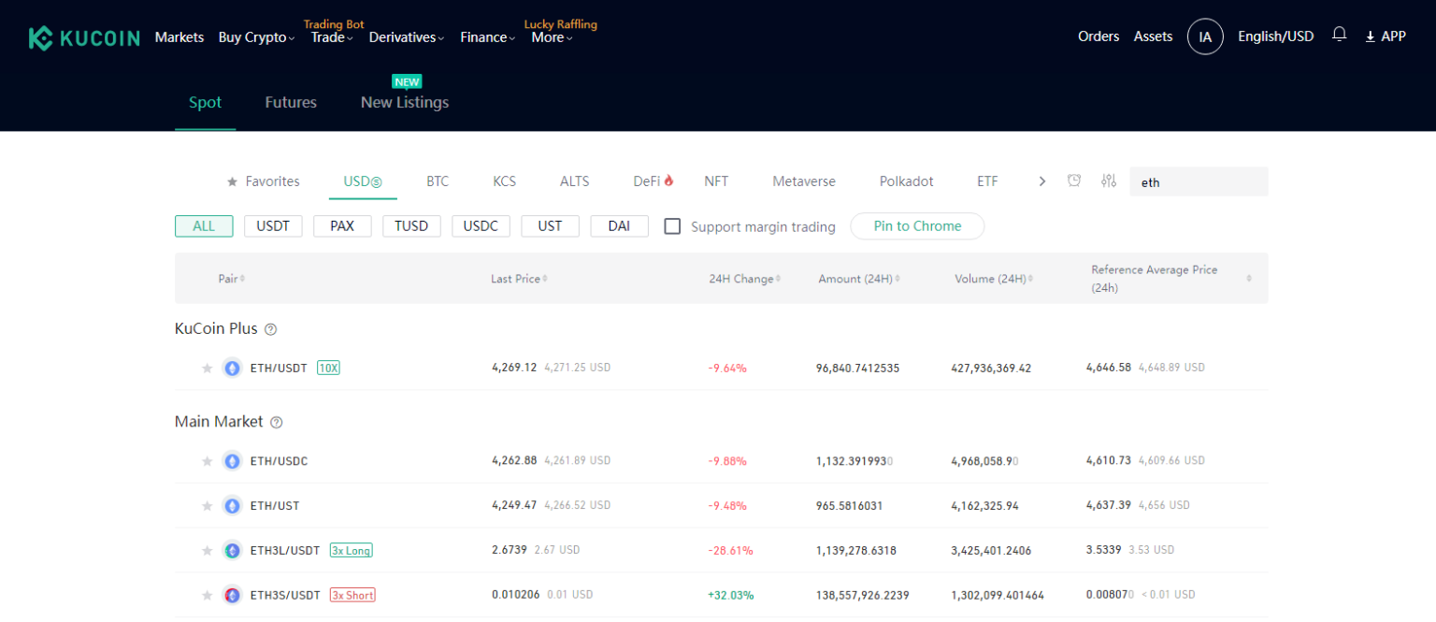Click the KuCoin Plus help icon
Screen dimensions: 1436x622
coord(270,329)
